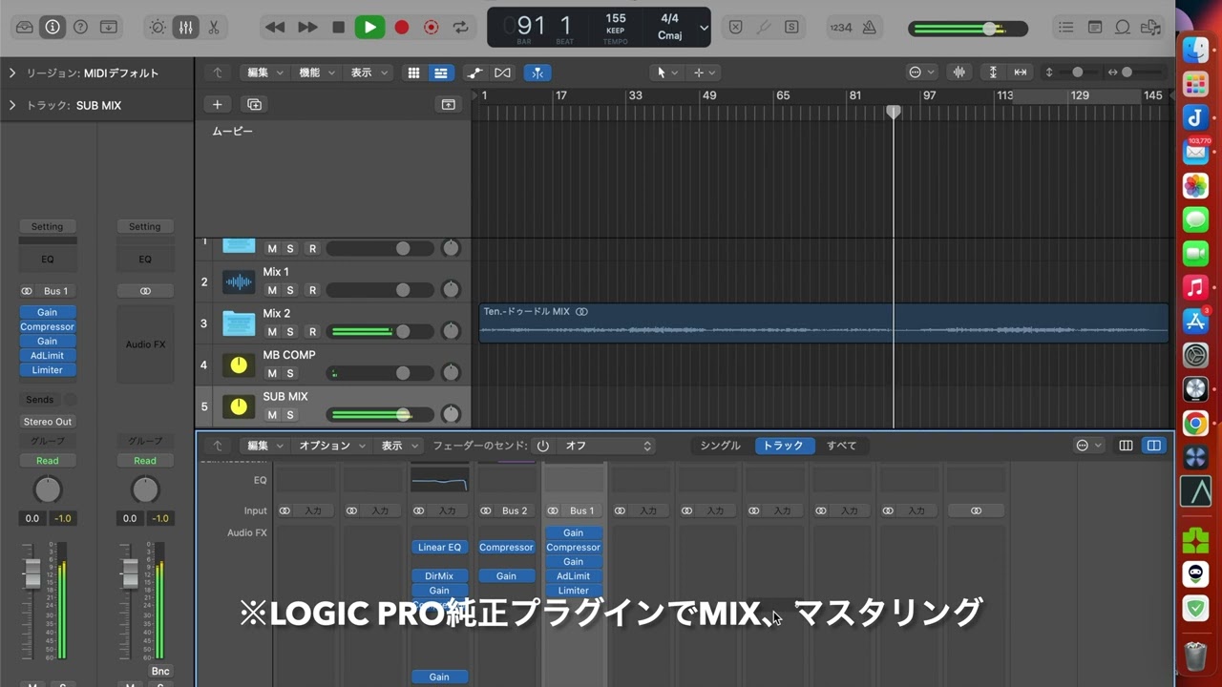This screenshot has height=687, width=1222.
Task: Click the Stop transport button
Action: click(338, 28)
